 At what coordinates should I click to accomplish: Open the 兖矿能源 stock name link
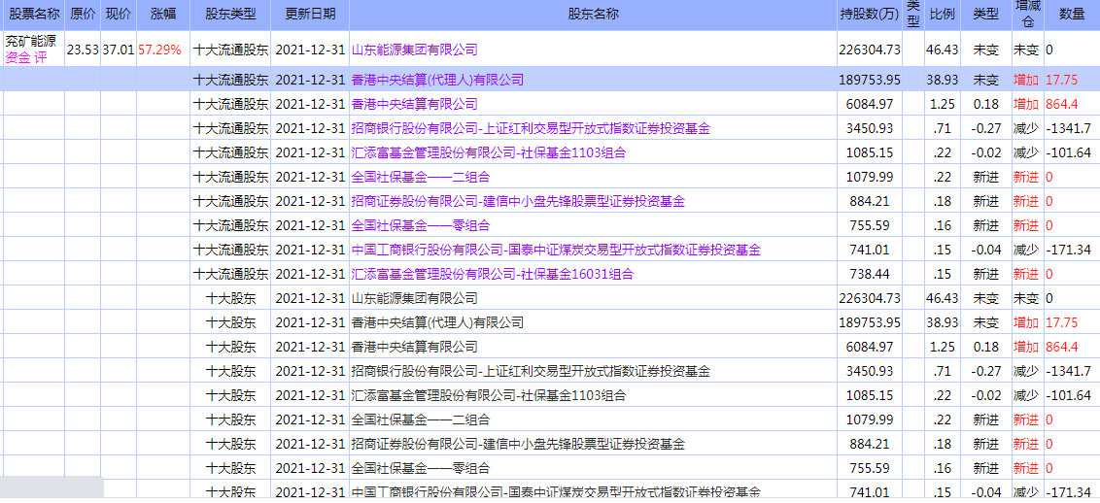coord(31,42)
